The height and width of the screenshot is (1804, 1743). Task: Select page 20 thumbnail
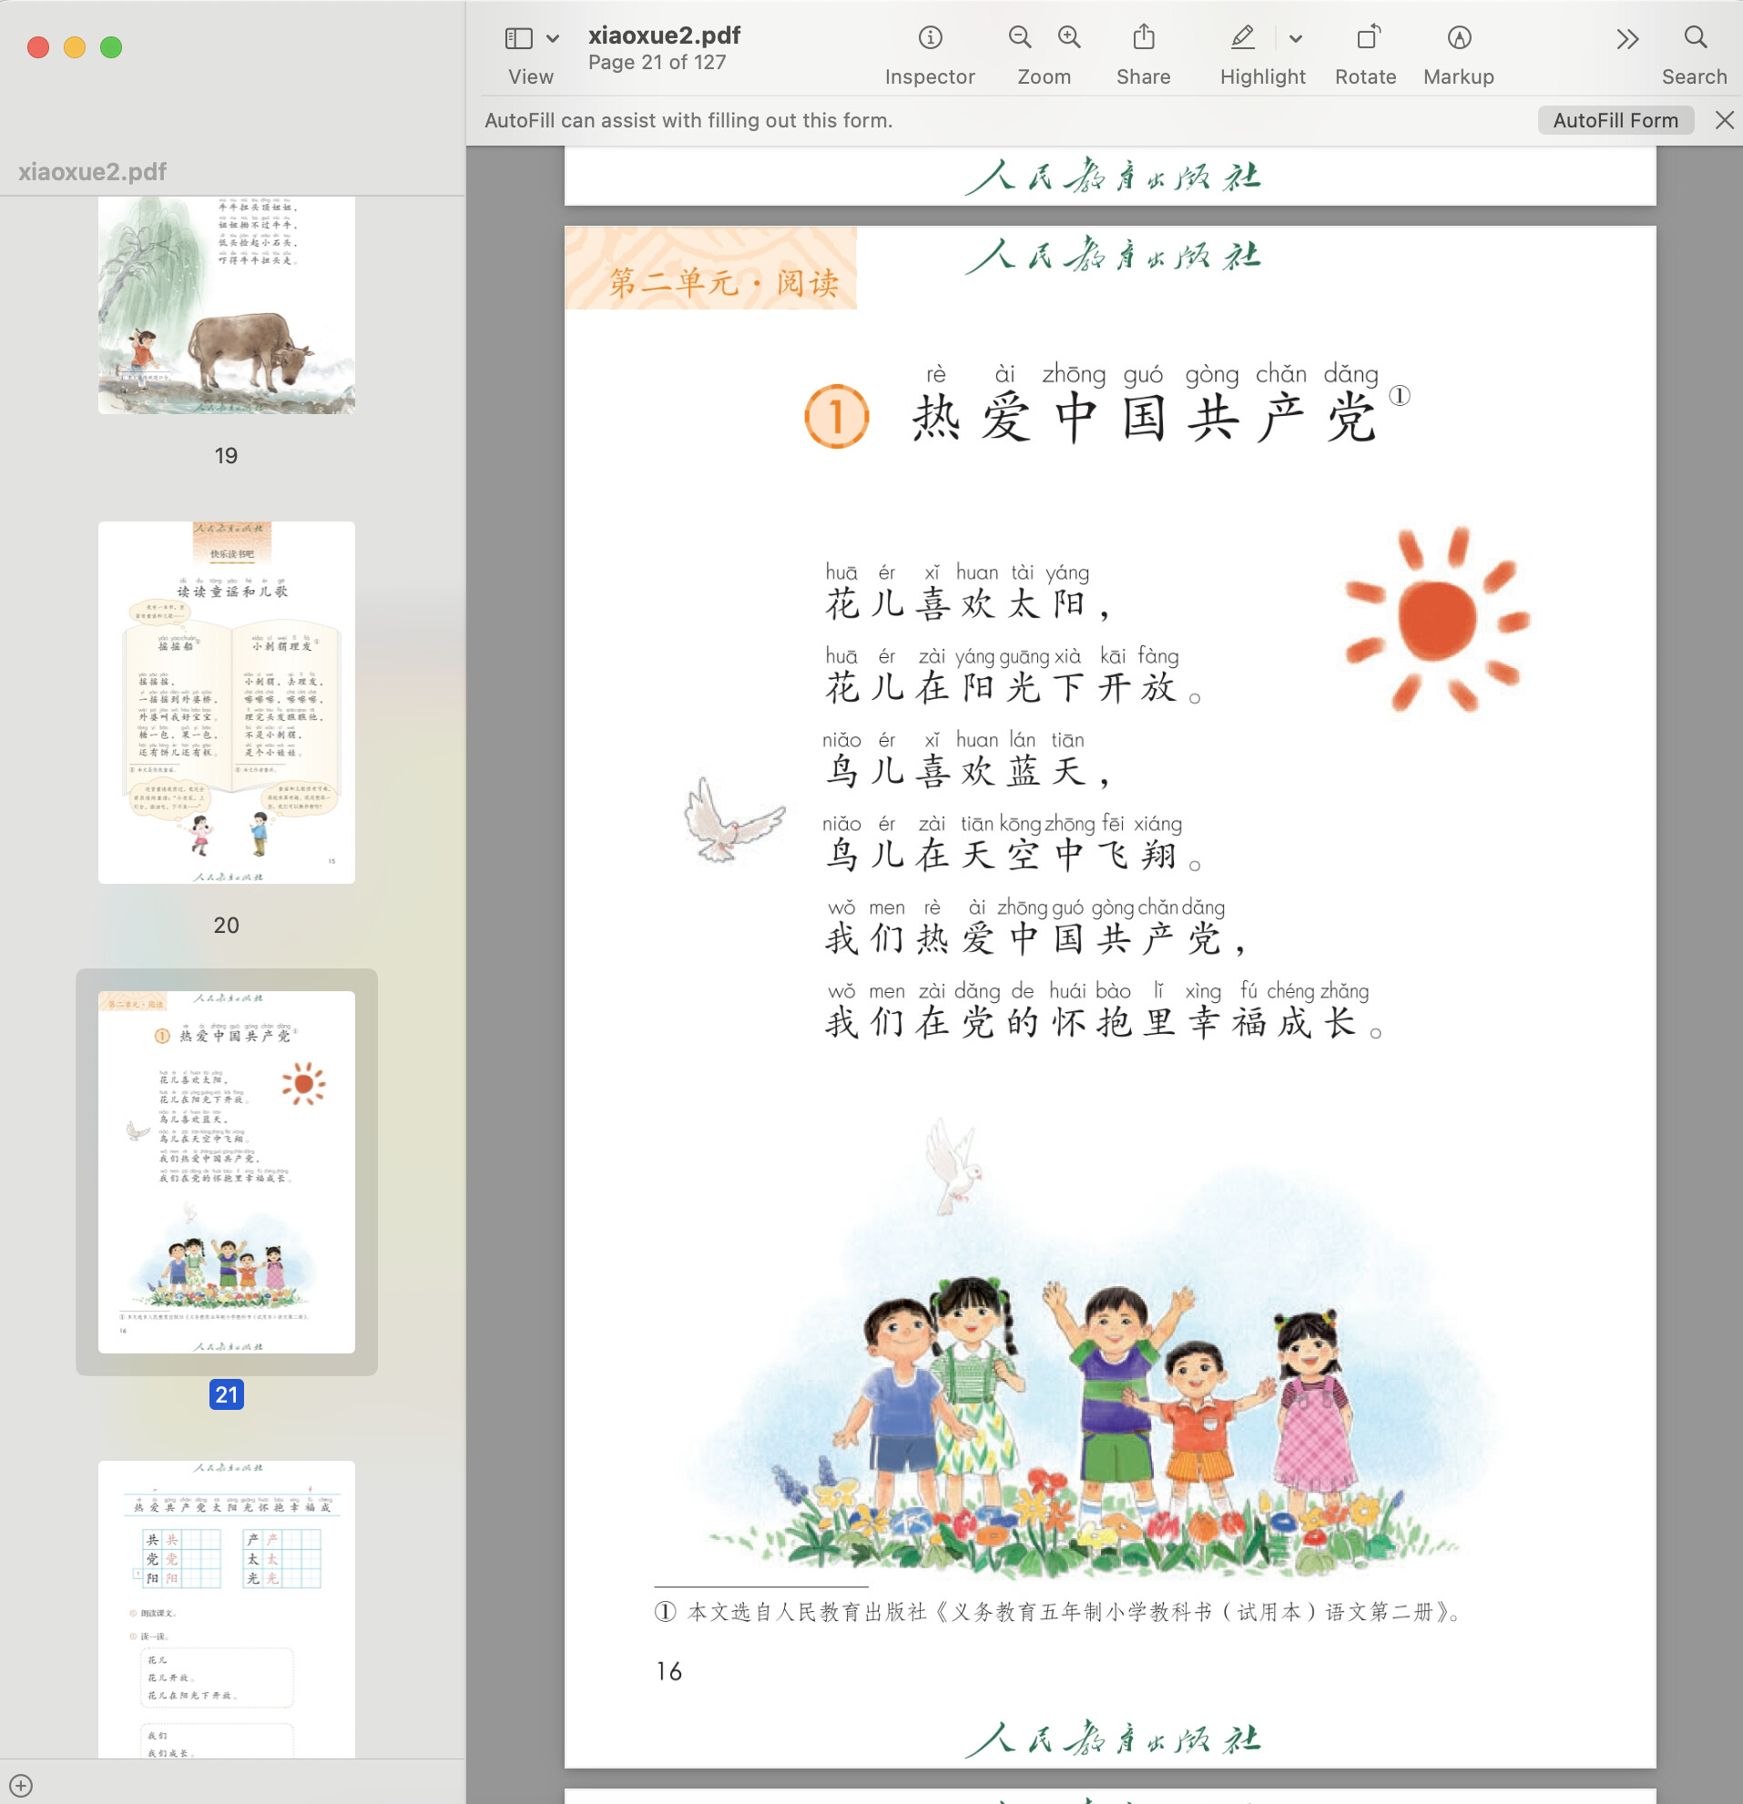[227, 703]
